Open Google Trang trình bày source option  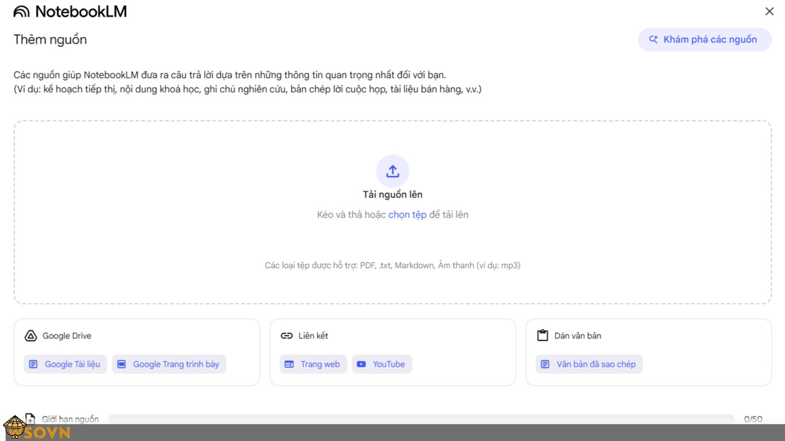pos(168,363)
